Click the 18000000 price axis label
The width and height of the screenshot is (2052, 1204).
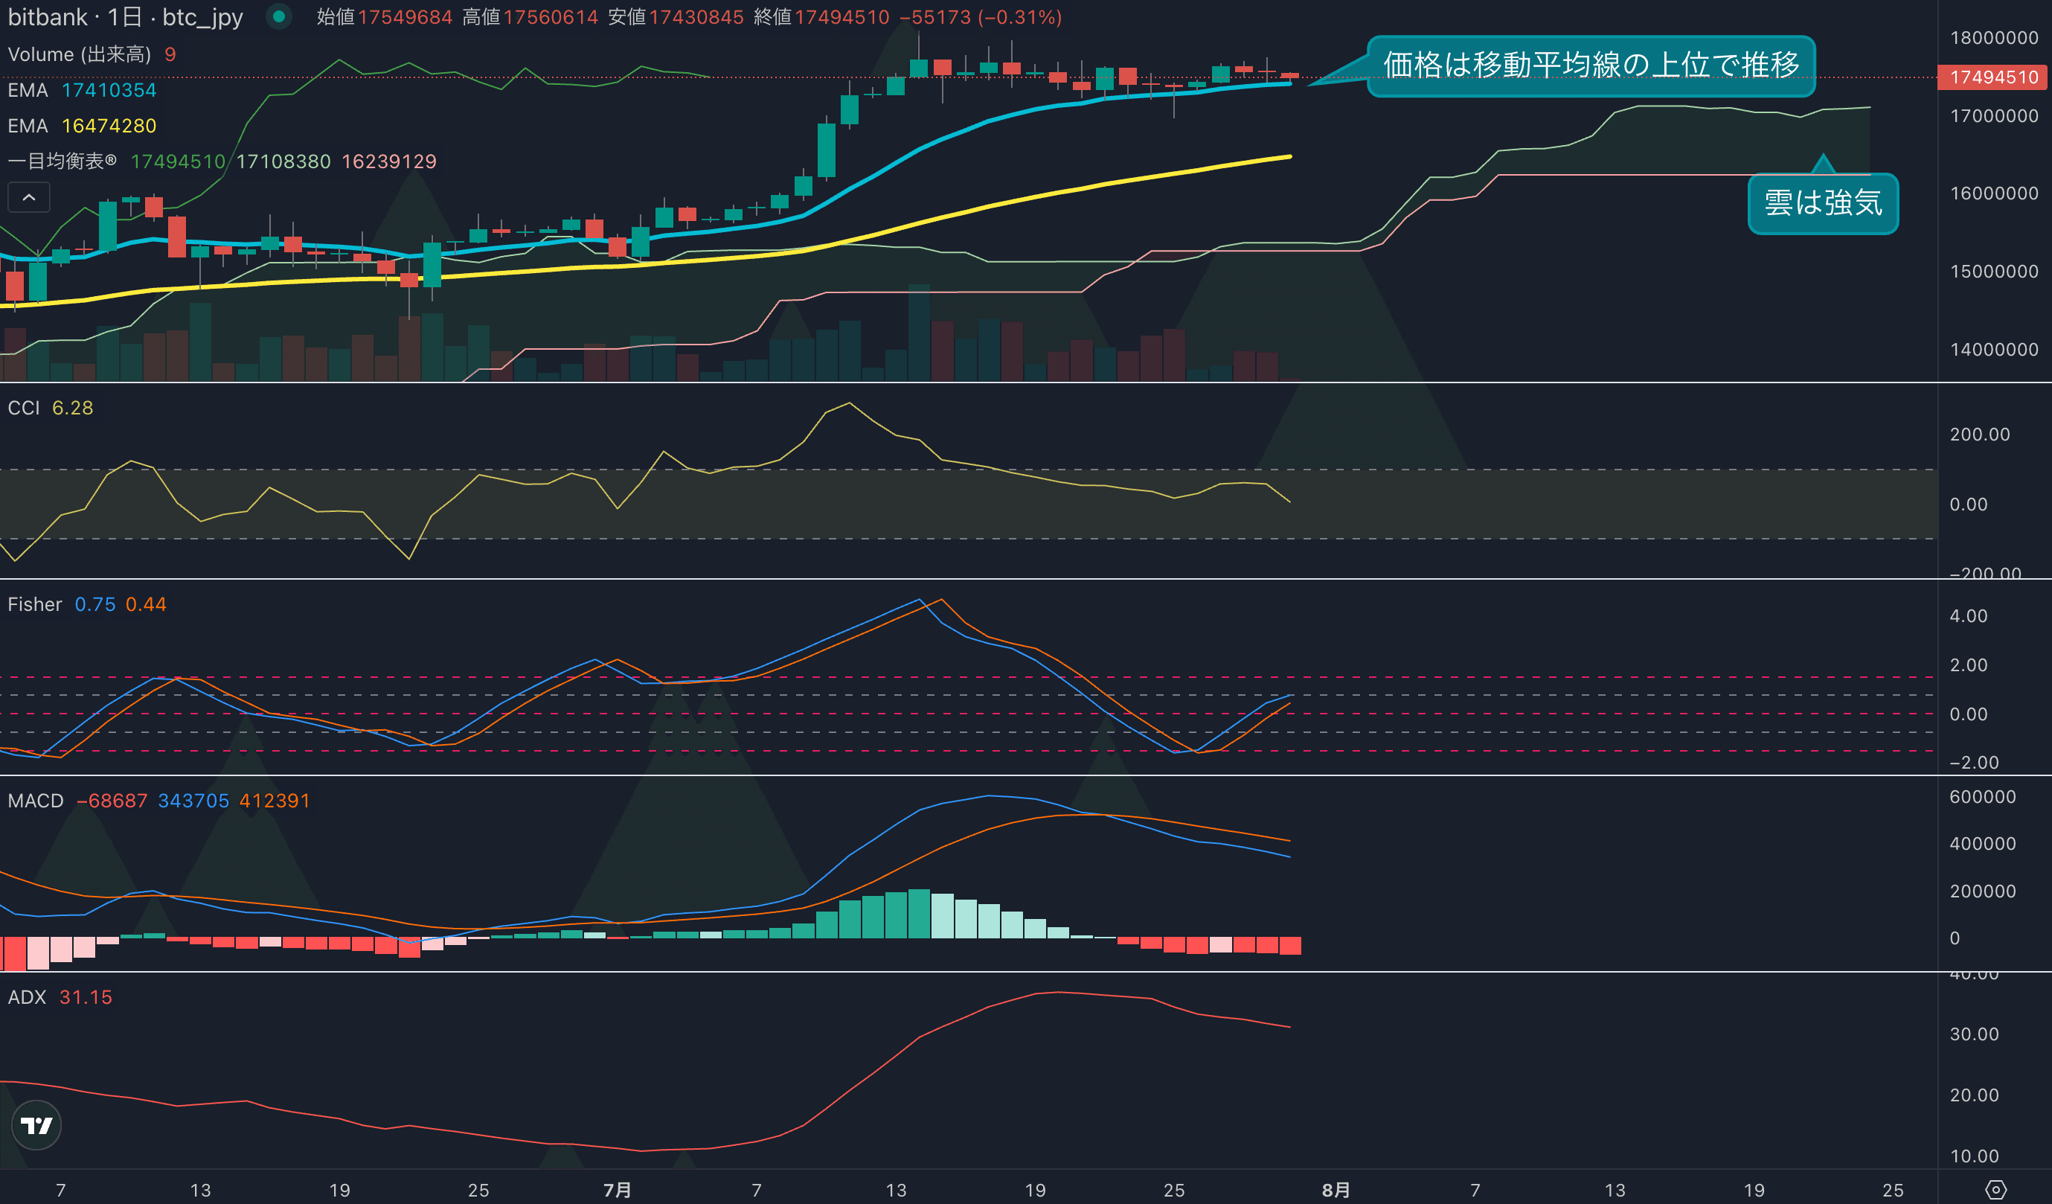coord(1993,37)
